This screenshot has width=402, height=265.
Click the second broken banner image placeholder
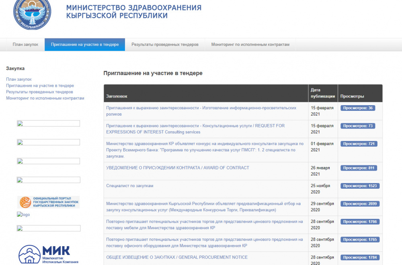[48, 142]
